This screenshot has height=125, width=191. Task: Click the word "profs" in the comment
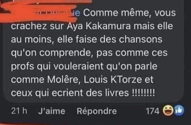[22, 67]
